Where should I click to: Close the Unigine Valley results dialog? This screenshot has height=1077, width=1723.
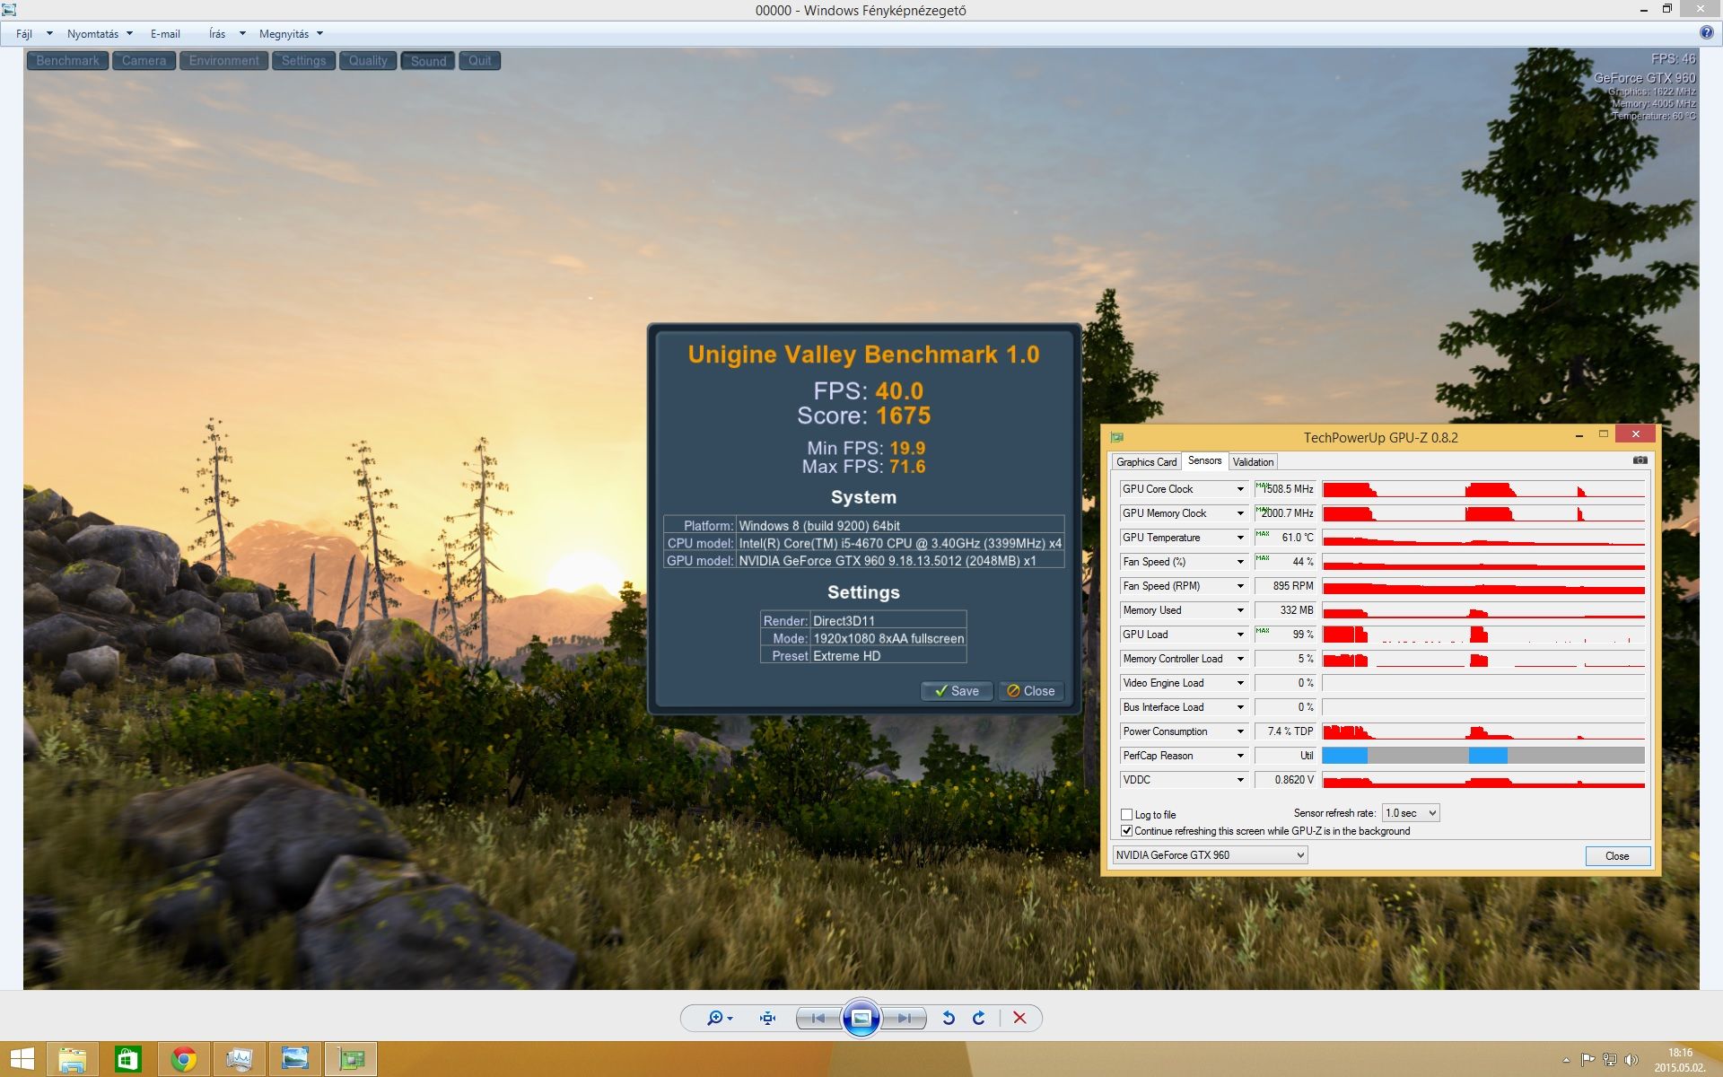click(1030, 691)
